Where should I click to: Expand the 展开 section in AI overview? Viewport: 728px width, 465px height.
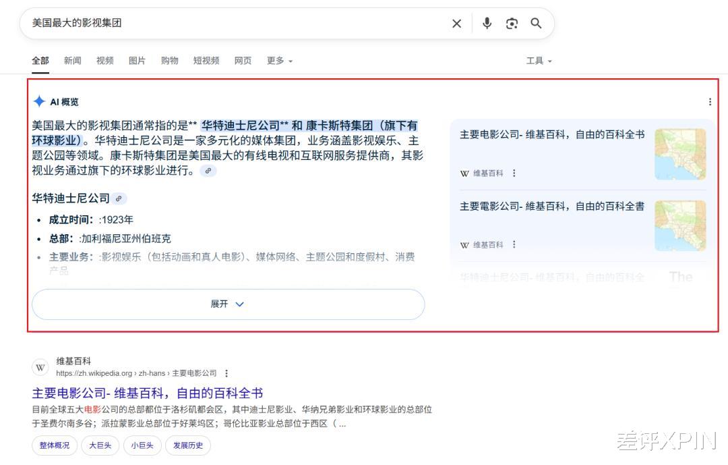tap(228, 304)
